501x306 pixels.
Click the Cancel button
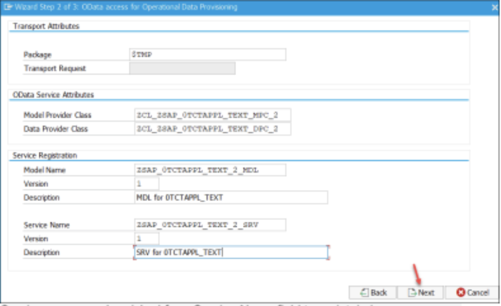[472, 292]
